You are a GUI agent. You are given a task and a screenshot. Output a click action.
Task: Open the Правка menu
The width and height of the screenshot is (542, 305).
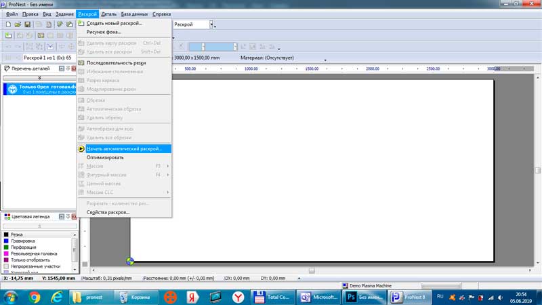(x=30, y=14)
